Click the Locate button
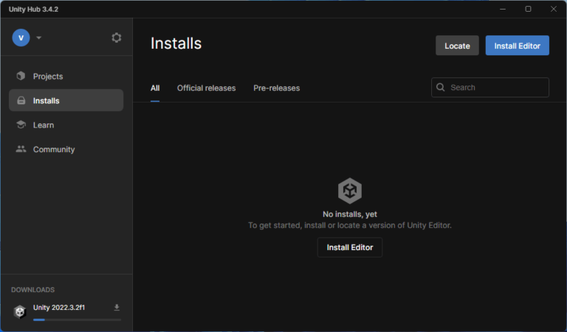Viewport: 567px width, 332px height. pos(457,46)
